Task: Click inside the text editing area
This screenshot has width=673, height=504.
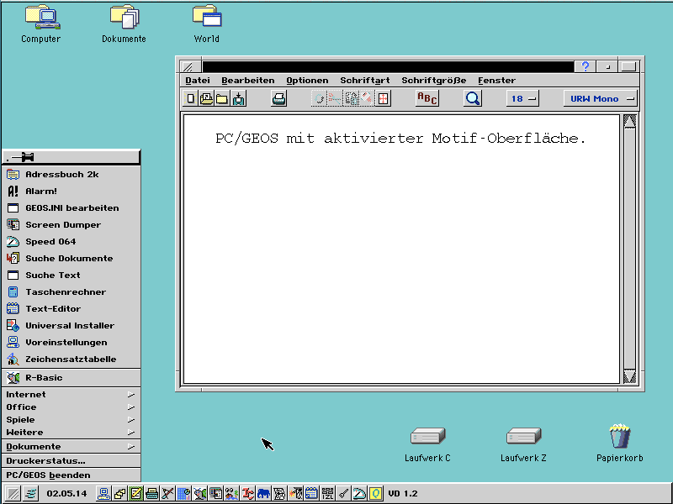Action: [400, 252]
